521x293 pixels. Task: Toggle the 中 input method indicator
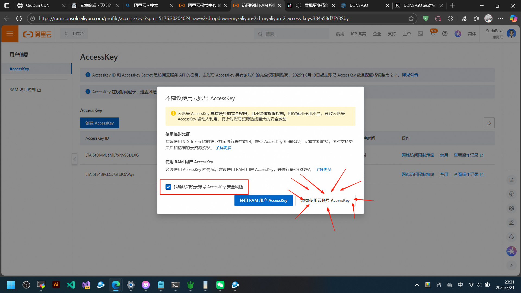click(460, 285)
